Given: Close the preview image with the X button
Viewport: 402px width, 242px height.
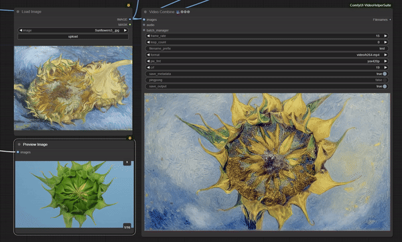Looking at the screenshot, I should [127, 162].
